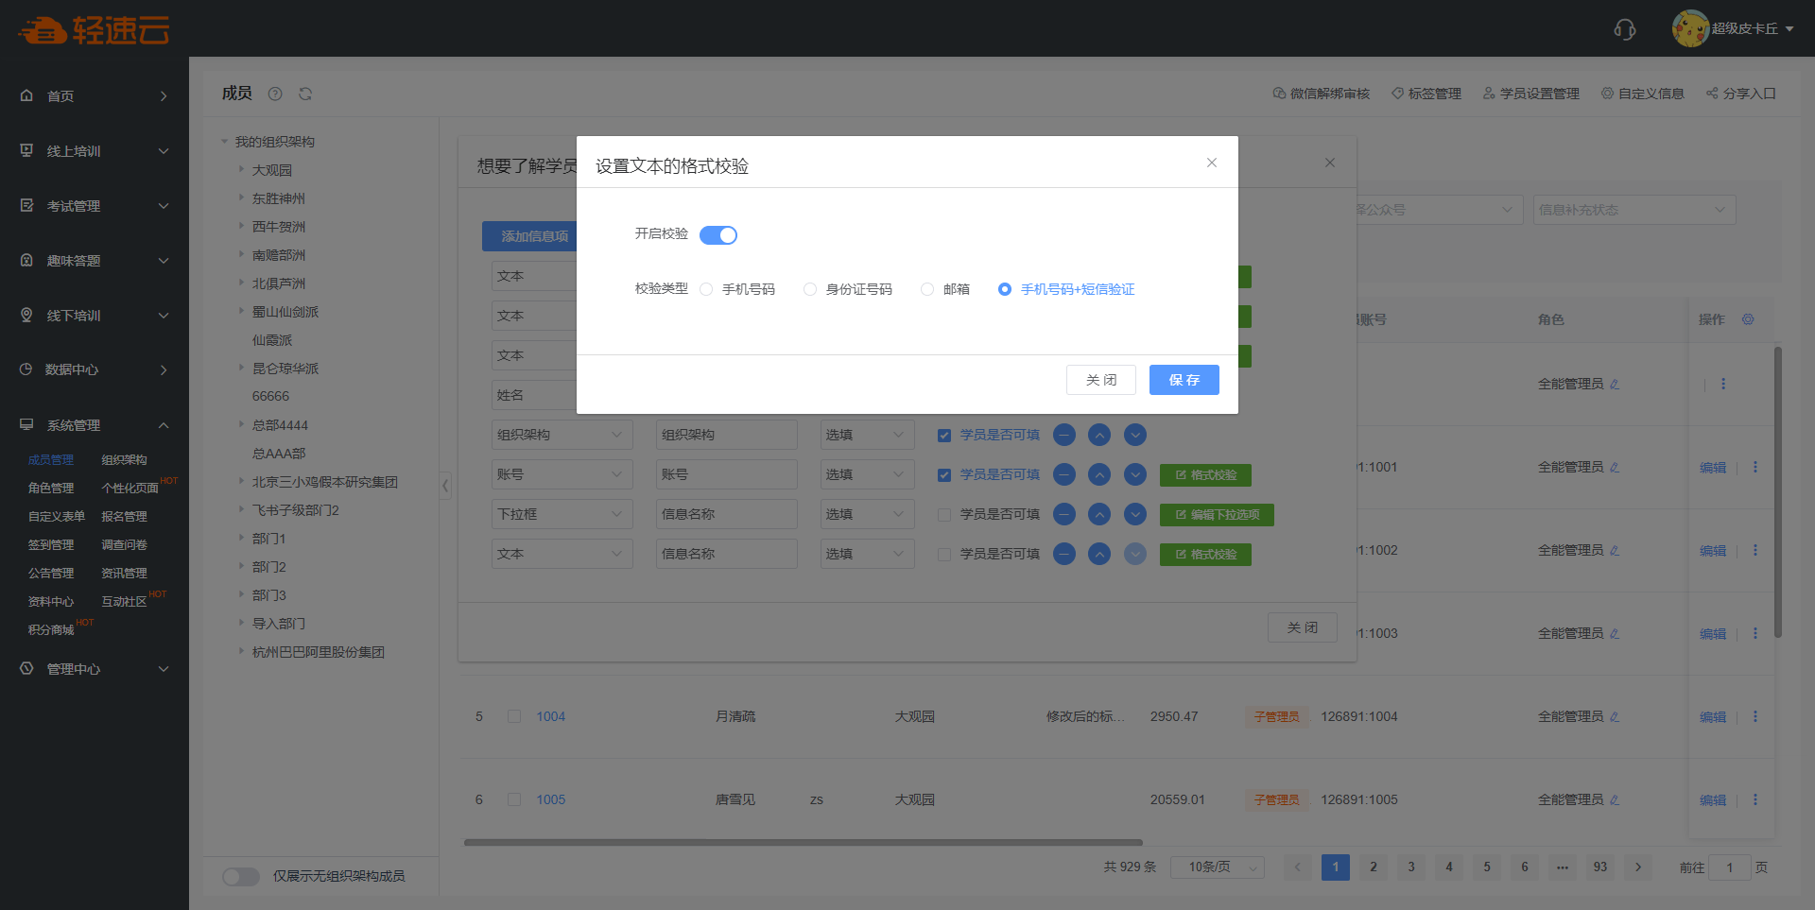Click the page jump number input field
This screenshot has height=910, width=1815.
point(1729,867)
